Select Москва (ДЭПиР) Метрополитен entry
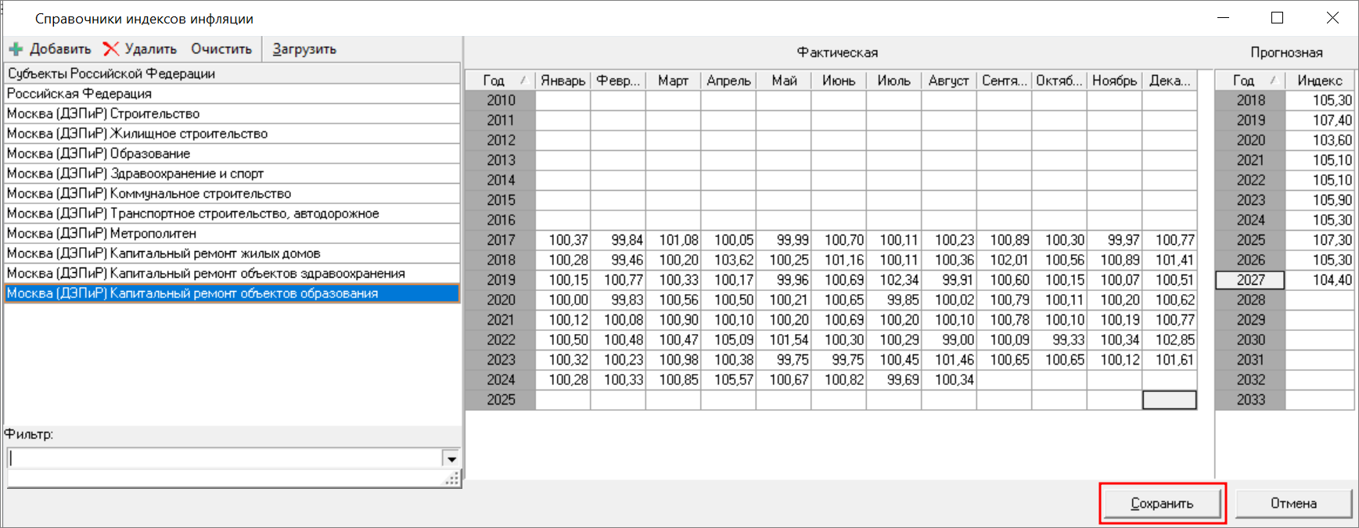 click(102, 233)
